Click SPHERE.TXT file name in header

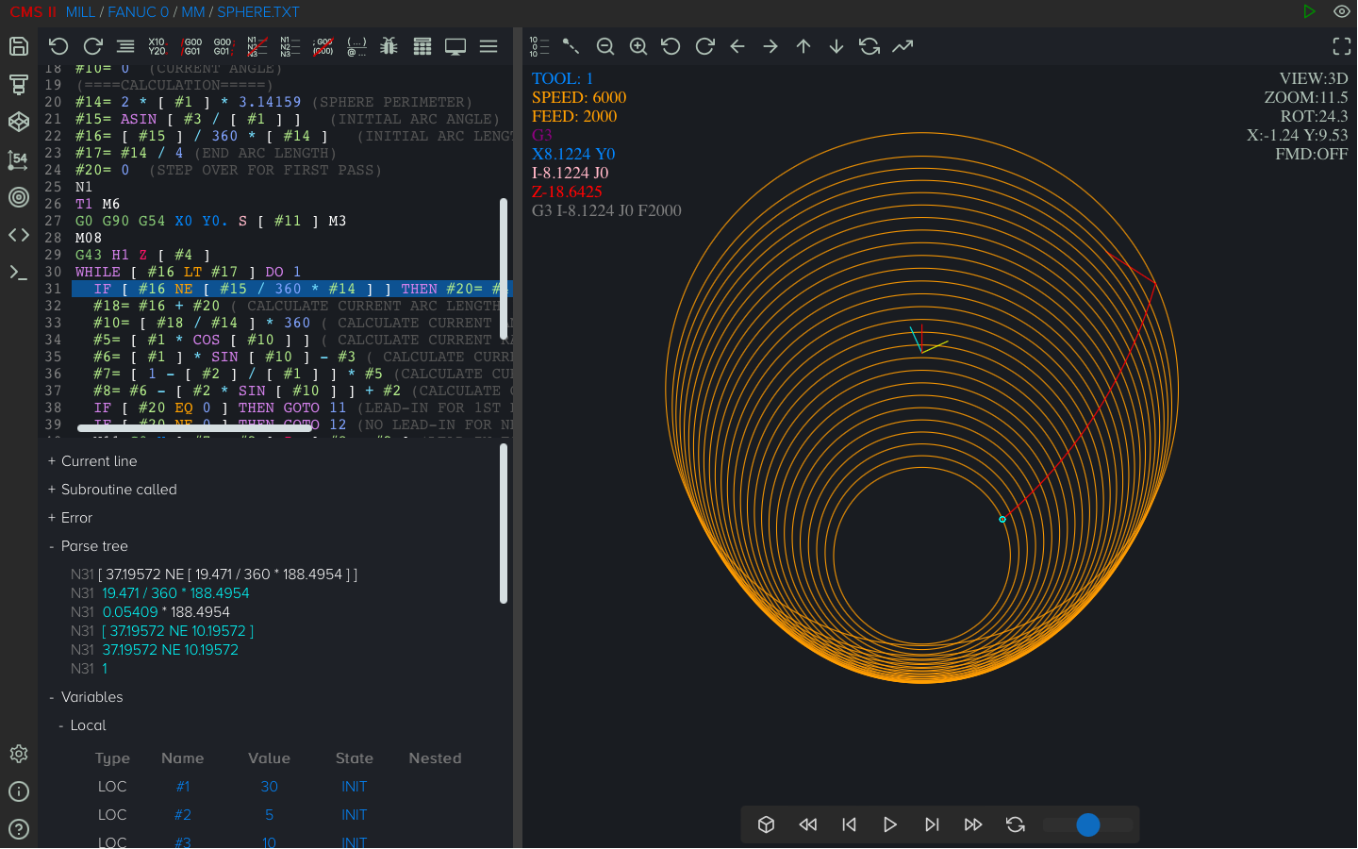(x=258, y=12)
